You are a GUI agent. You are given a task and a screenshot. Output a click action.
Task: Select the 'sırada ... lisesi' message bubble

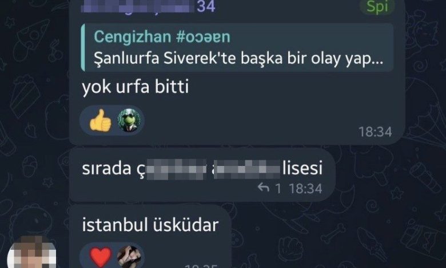[x=202, y=174]
